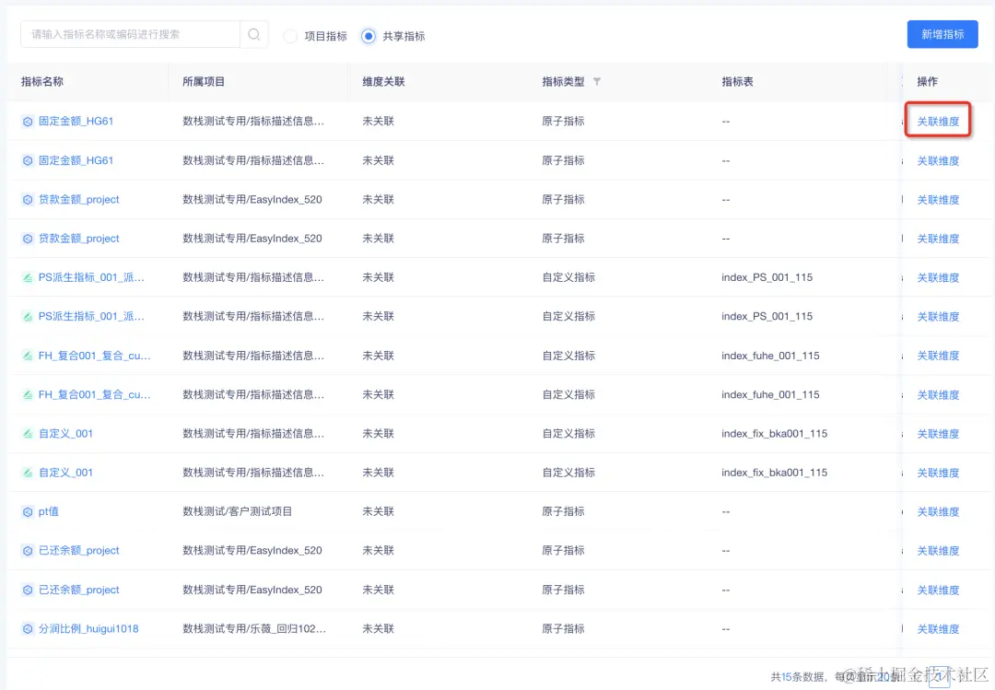Click the custom indicator icon beside 自定义_001
The width and height of the screenshot is (995, 690).
(x=28, y=433)
